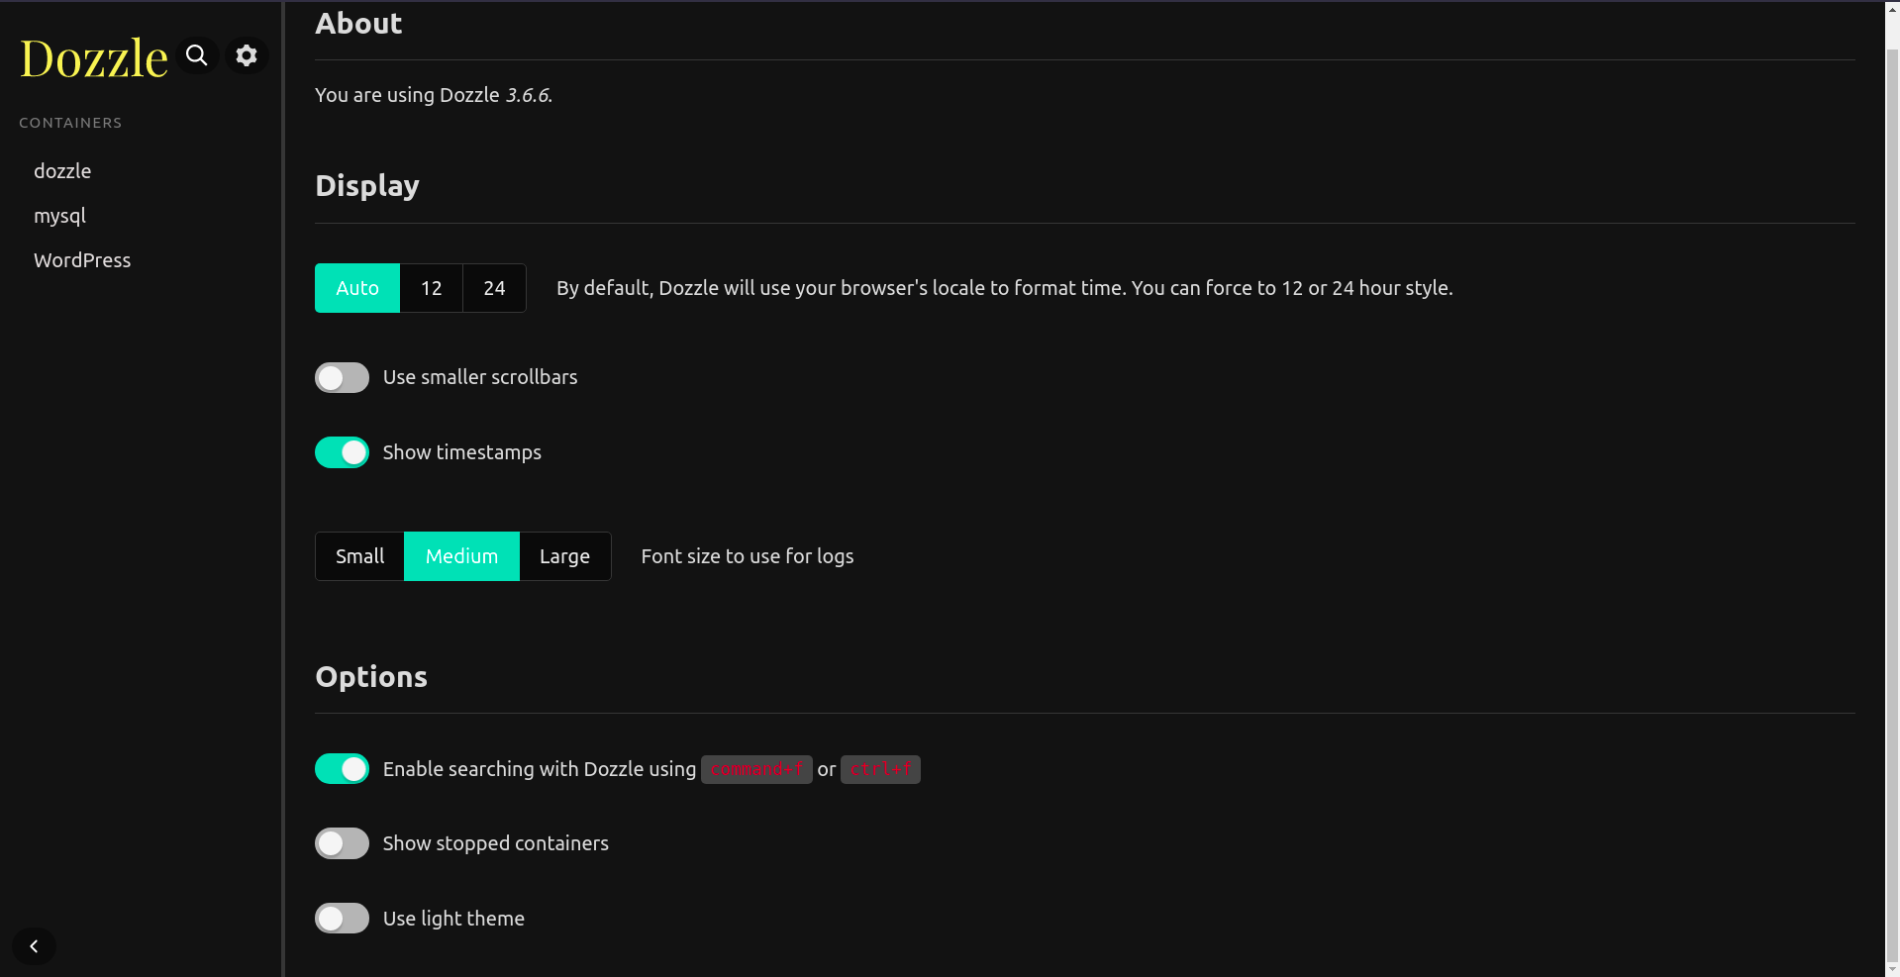1900x977 pixels.
Task: Enable the smaller scrollbars toggle
Action: point(342,378)
